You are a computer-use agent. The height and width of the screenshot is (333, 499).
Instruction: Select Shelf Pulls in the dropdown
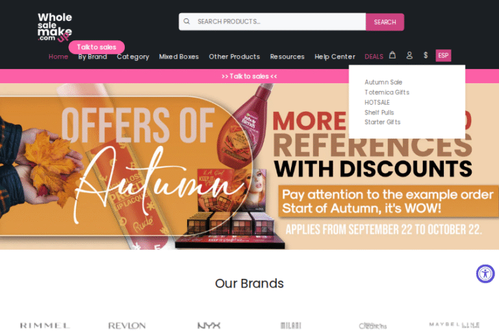click(379, 113)
